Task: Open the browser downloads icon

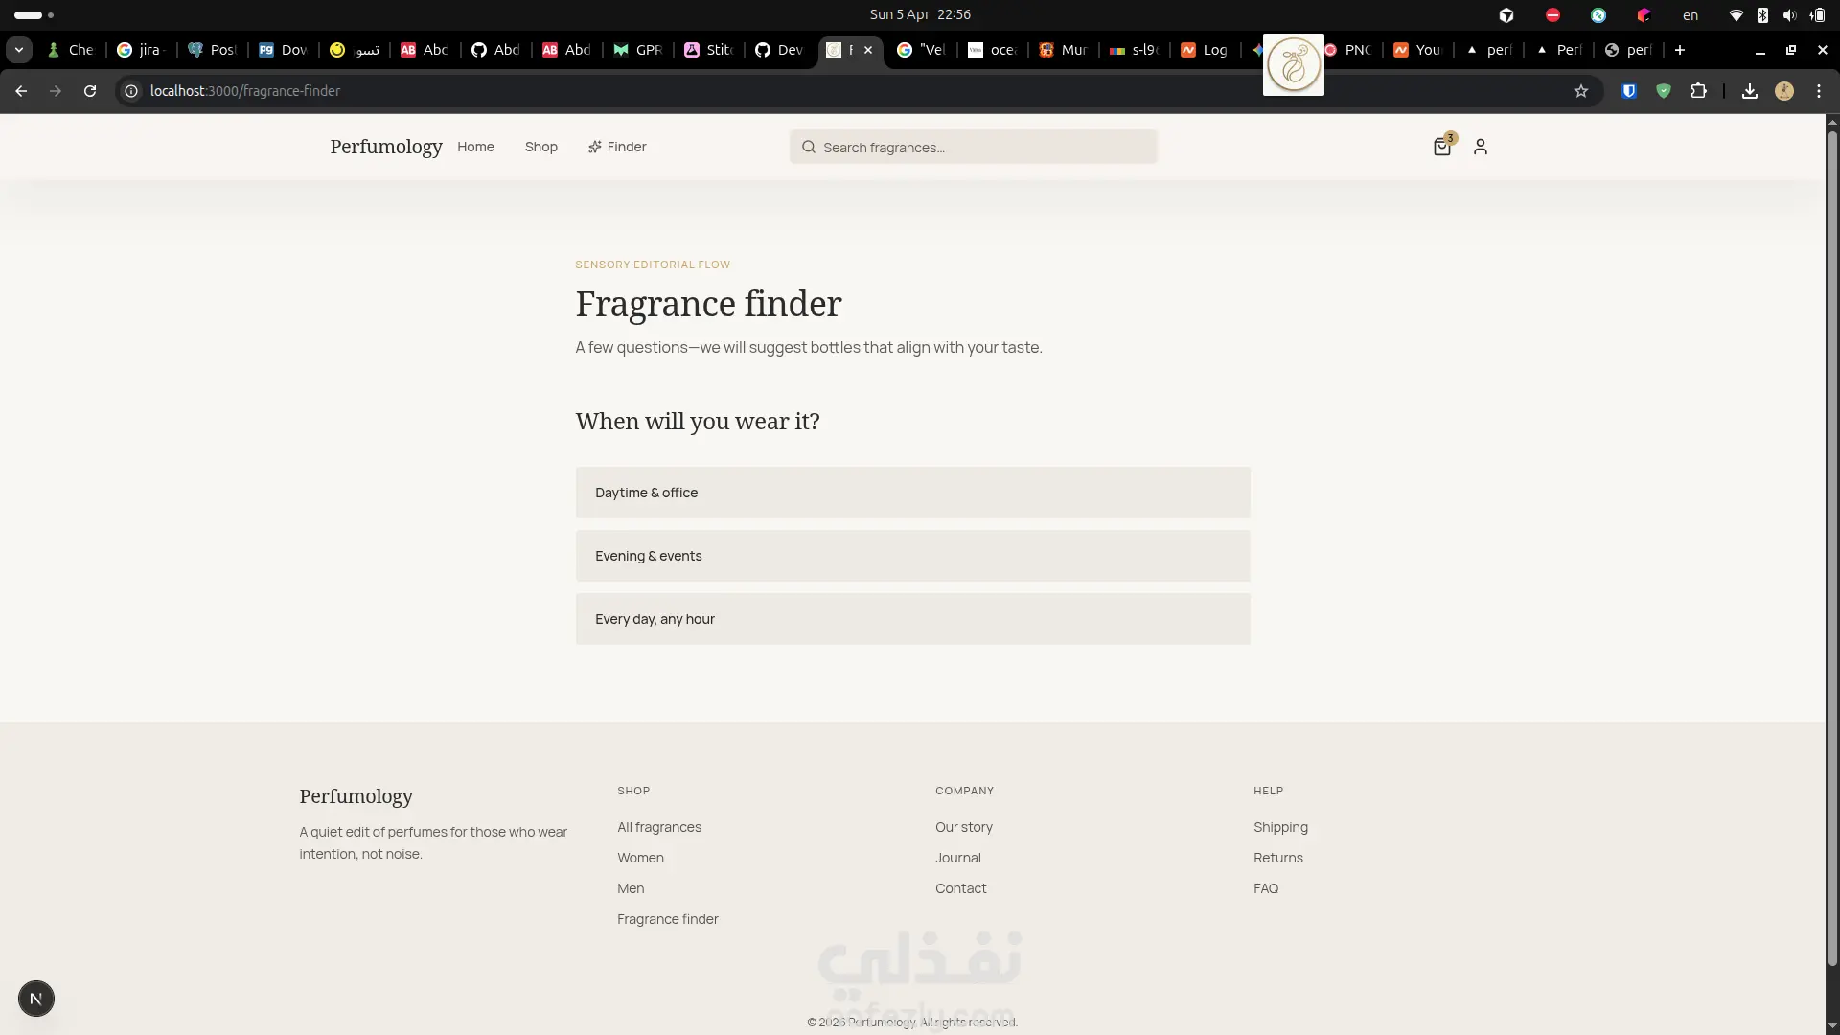Action: coord(1749,91)
